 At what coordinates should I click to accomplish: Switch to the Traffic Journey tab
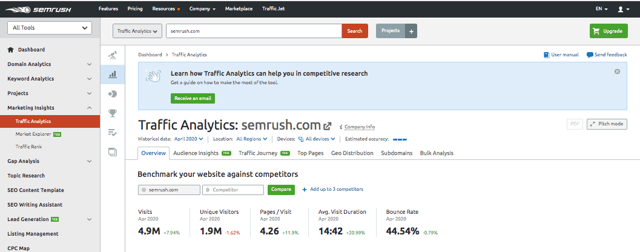(264, 153)
